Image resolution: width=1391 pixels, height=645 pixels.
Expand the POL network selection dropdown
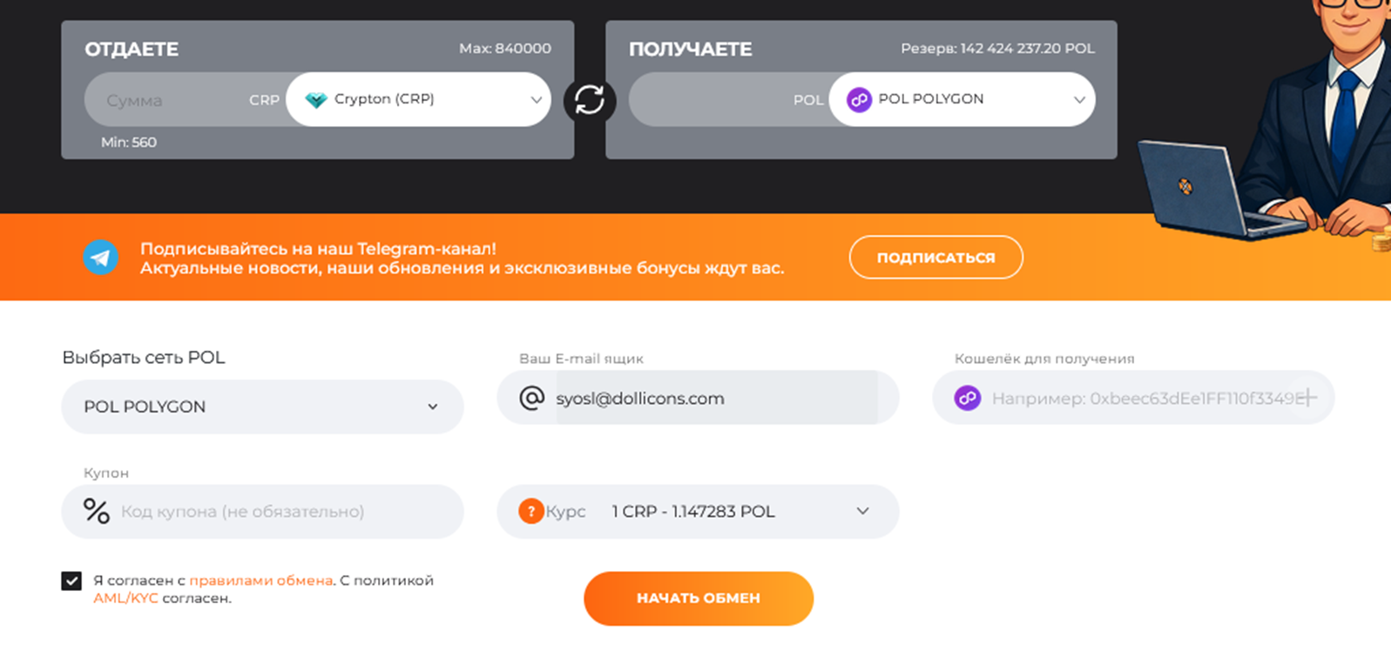pyautogui.click(x=261, y=406)
